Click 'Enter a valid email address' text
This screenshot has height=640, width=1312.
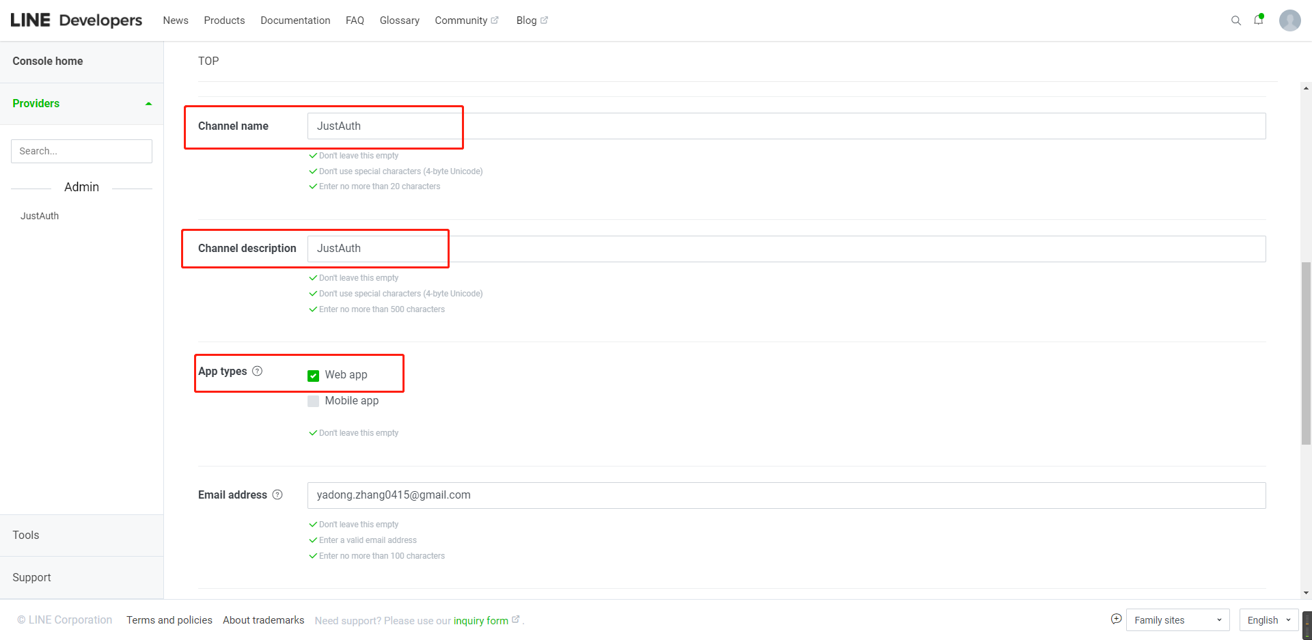click(x=368, y=540)
